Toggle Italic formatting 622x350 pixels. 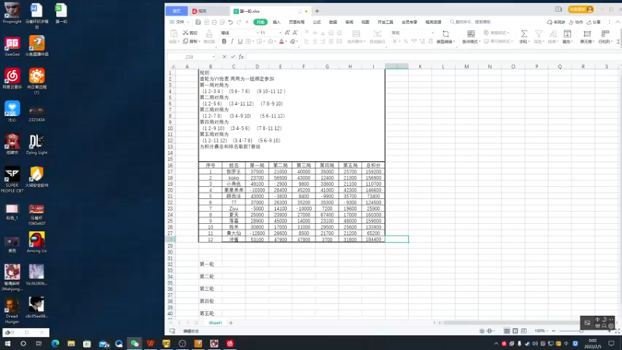[x=232, y=41]
